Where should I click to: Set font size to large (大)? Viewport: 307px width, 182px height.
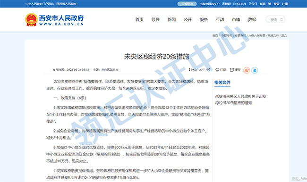(x=200, y=70)
